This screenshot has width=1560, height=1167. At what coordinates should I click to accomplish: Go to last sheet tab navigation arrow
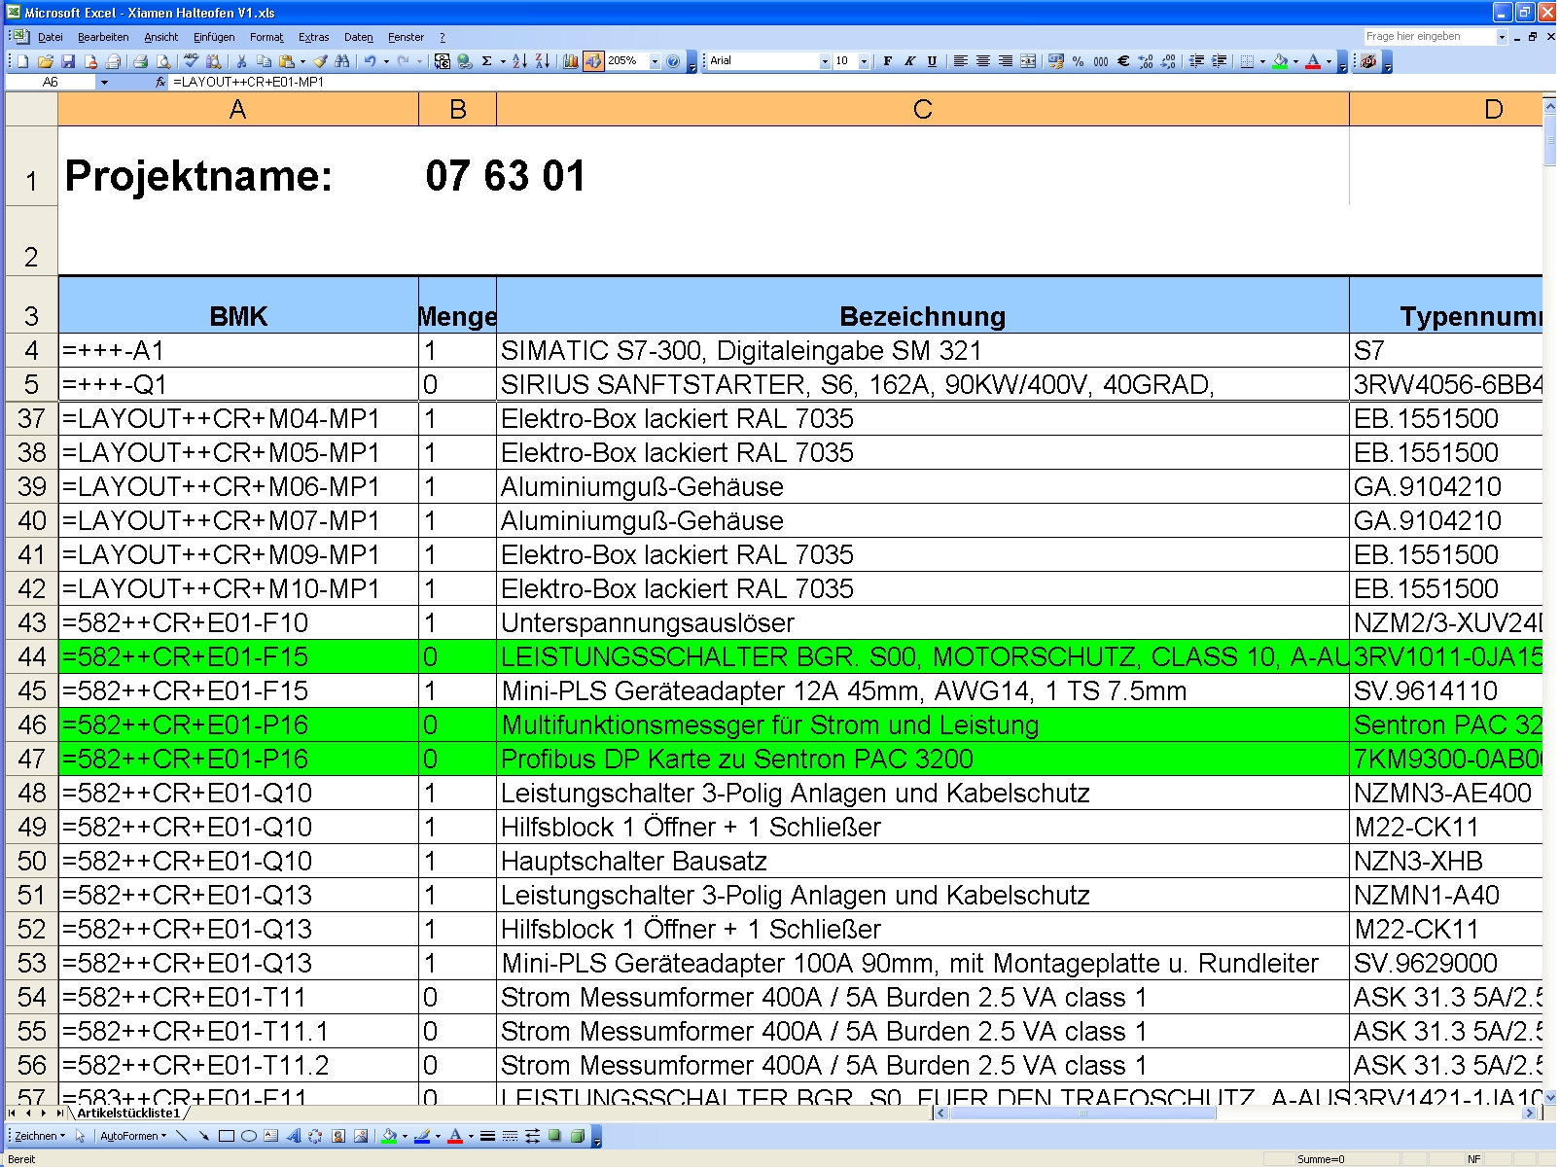59,1113
